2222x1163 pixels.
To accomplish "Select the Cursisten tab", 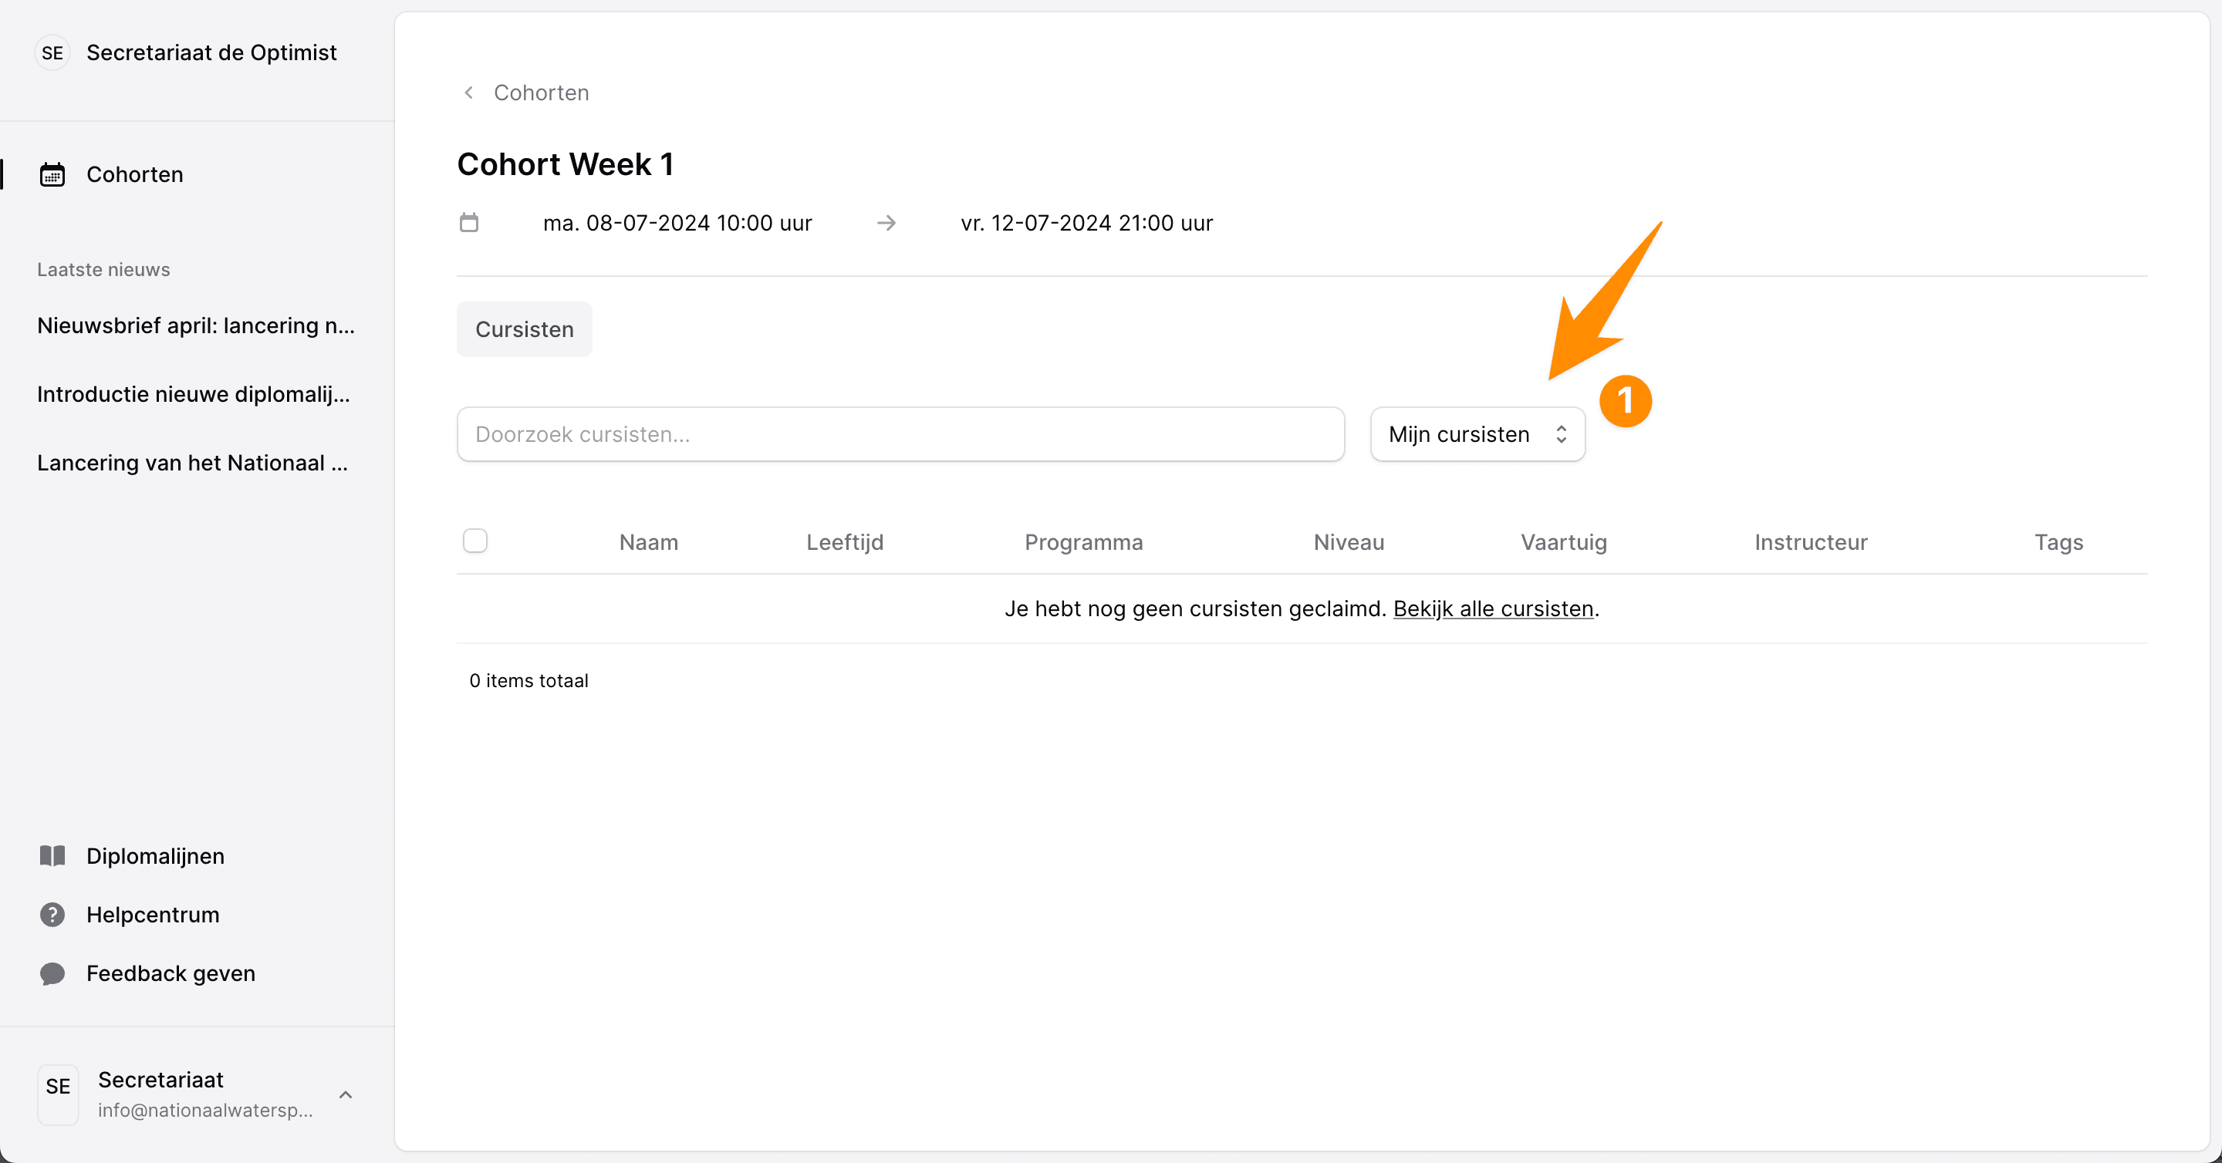I will [524, 329].
